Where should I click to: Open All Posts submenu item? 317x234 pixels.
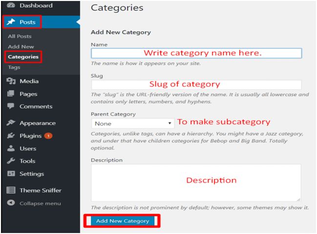[x=20, y=37]
